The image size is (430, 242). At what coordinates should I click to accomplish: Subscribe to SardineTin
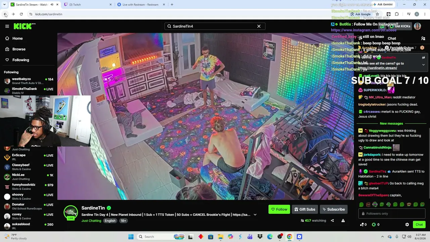pyautogui.click(x=334, y=209)
